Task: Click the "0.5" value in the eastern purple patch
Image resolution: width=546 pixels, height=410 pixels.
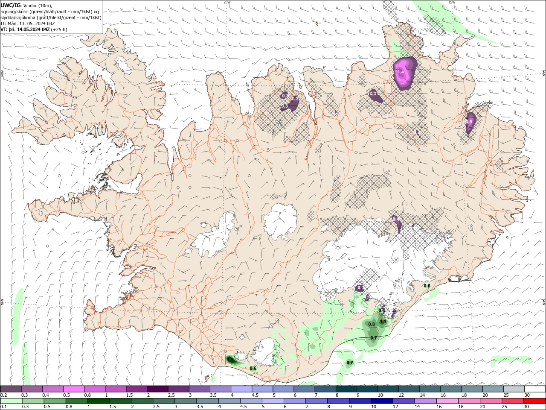Action: pos(469,122)
